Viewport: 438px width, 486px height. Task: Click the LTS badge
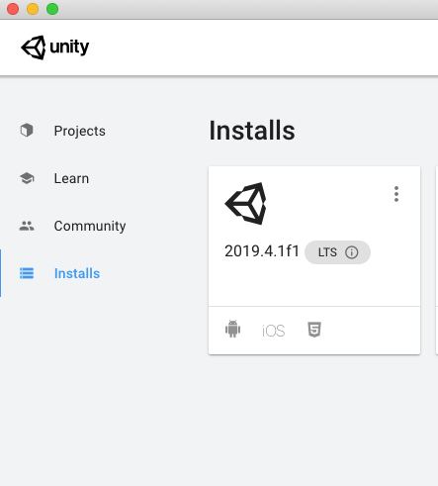click(x=337, y=252)
